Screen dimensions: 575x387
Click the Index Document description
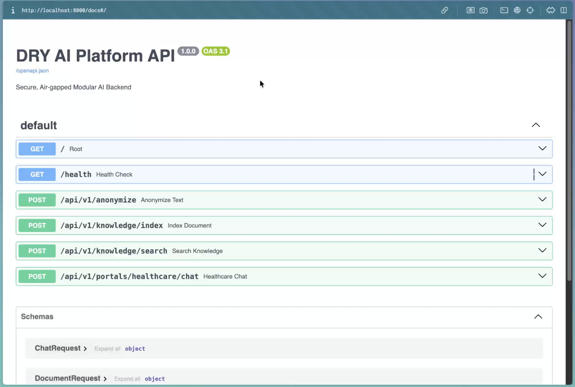pos(190,225)
